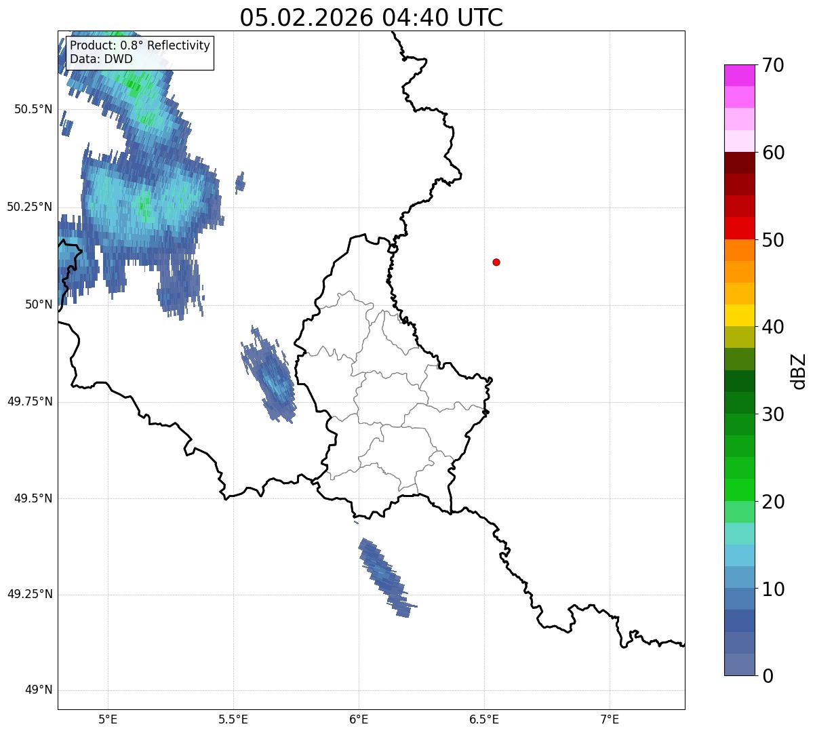Click the magenta swatch at top of colorbar
The width and height of the screenshot is (815, 733).
point(739,75)
